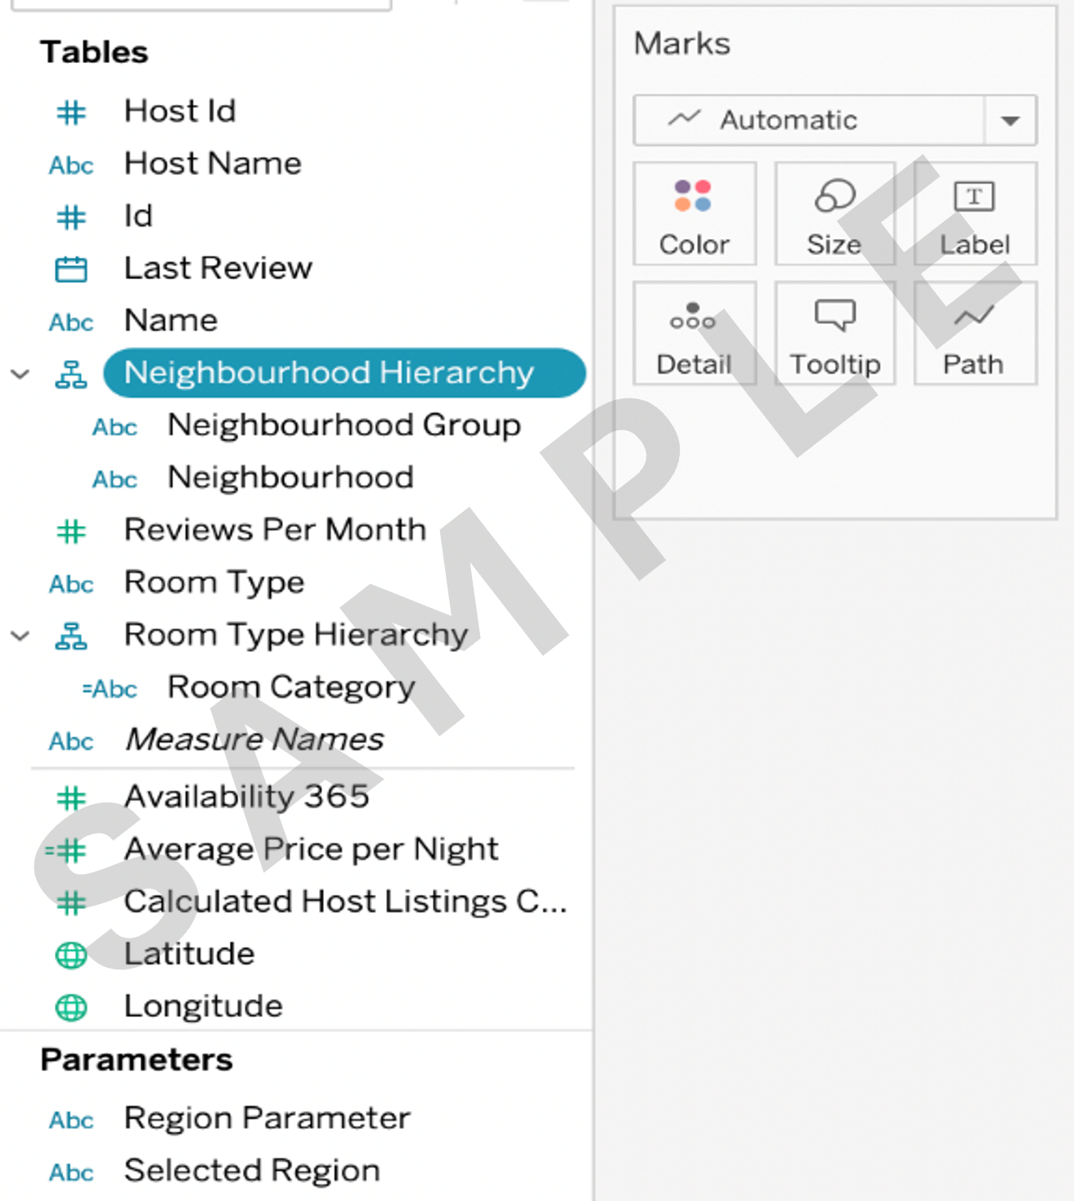Select the Neighbourhood Group field
Screen dimensions: 1074x1201
click(344, 426)
